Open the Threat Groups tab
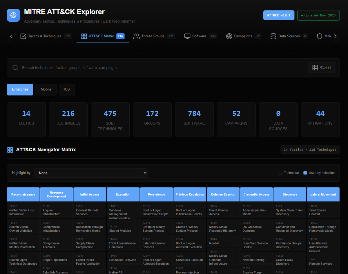 coord(154,36)
